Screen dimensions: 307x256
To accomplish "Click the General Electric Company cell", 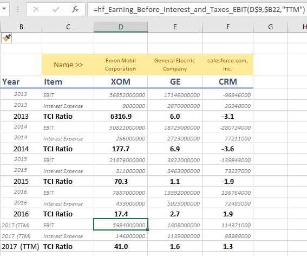I will [x=175, y=65].
